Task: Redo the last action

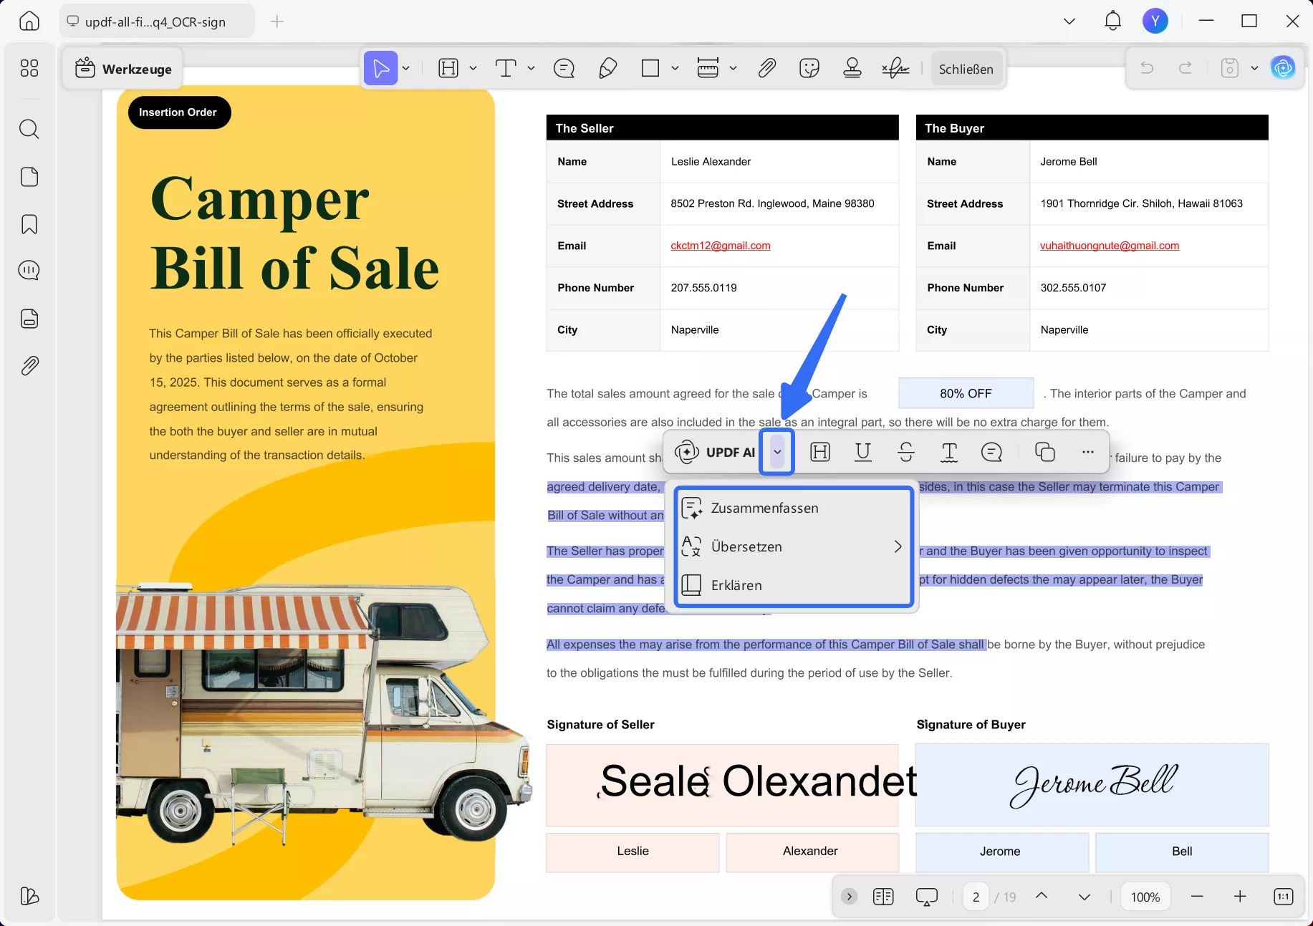Action: 1185,68
